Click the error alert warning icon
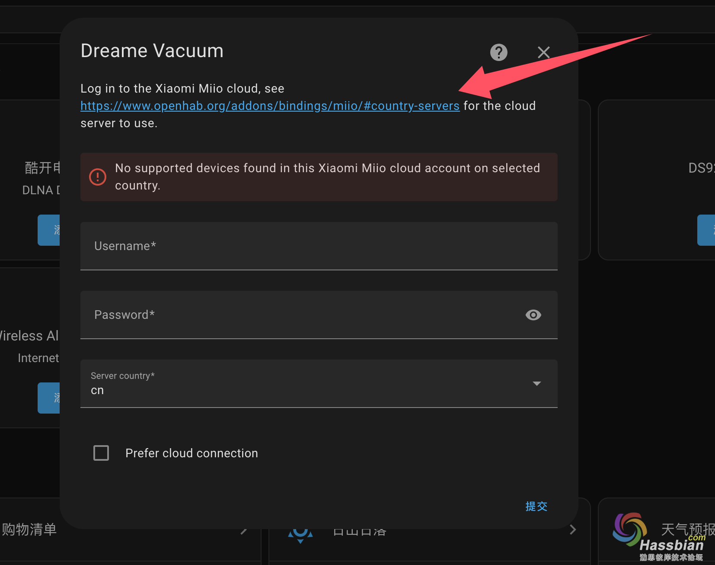Screen dimensions: 715x565 (98, 177)
